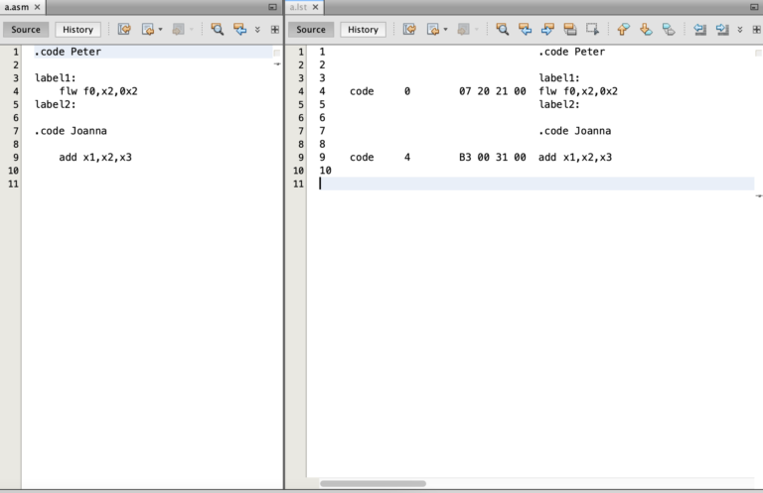Toggle Rectangular Selection in a.lst toolbar

click(592, 29)
